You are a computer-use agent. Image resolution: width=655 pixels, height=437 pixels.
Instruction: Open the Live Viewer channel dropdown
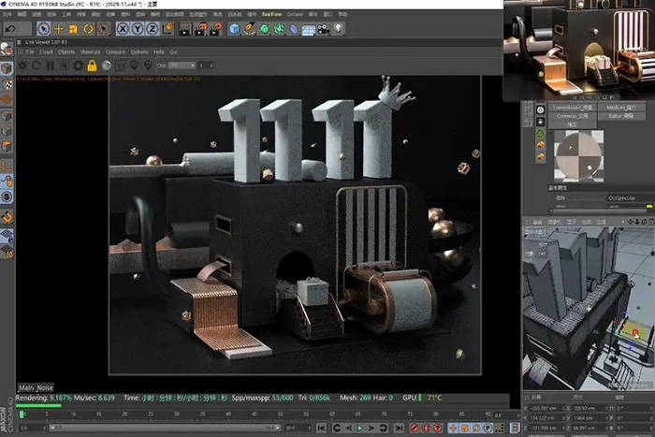[182, 66]
